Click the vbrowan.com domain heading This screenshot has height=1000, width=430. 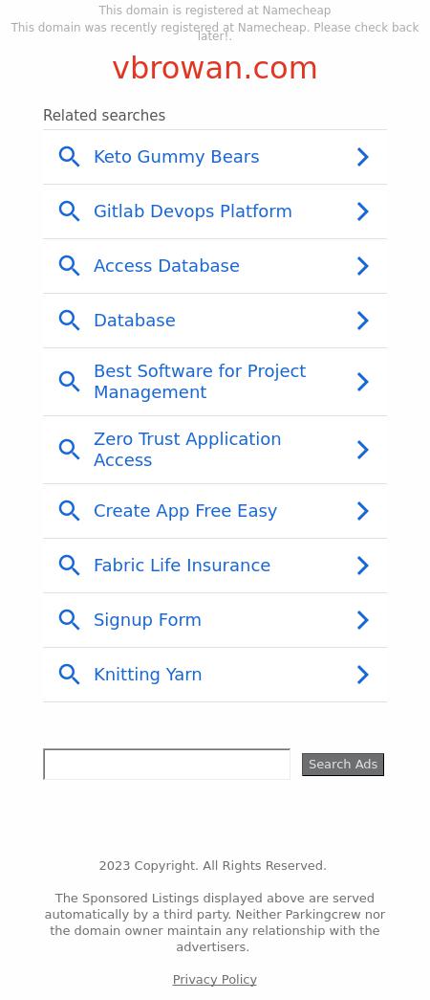215,68
